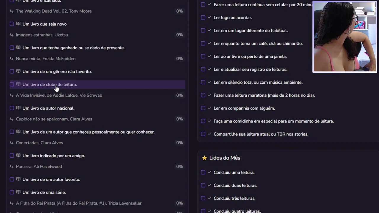Click 0% progress for 'Conectadas, Clara Alves'
The width and height of the screenshot is (379, 213).
coord(179,143)
